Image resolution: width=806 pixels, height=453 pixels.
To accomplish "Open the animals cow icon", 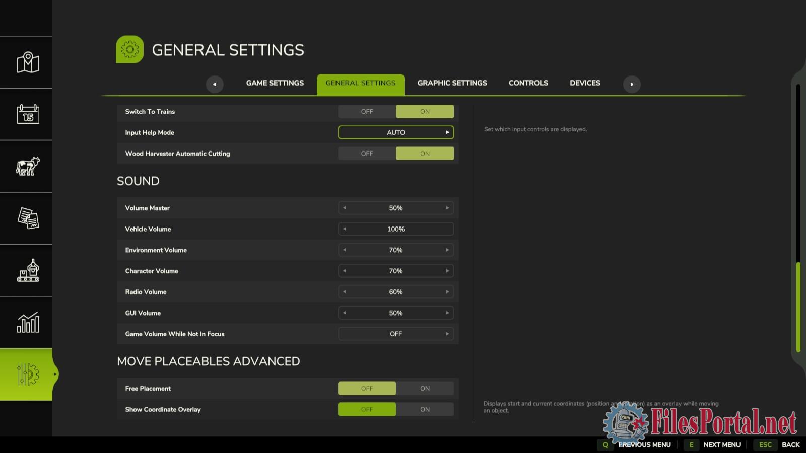I will coord(28,166).
